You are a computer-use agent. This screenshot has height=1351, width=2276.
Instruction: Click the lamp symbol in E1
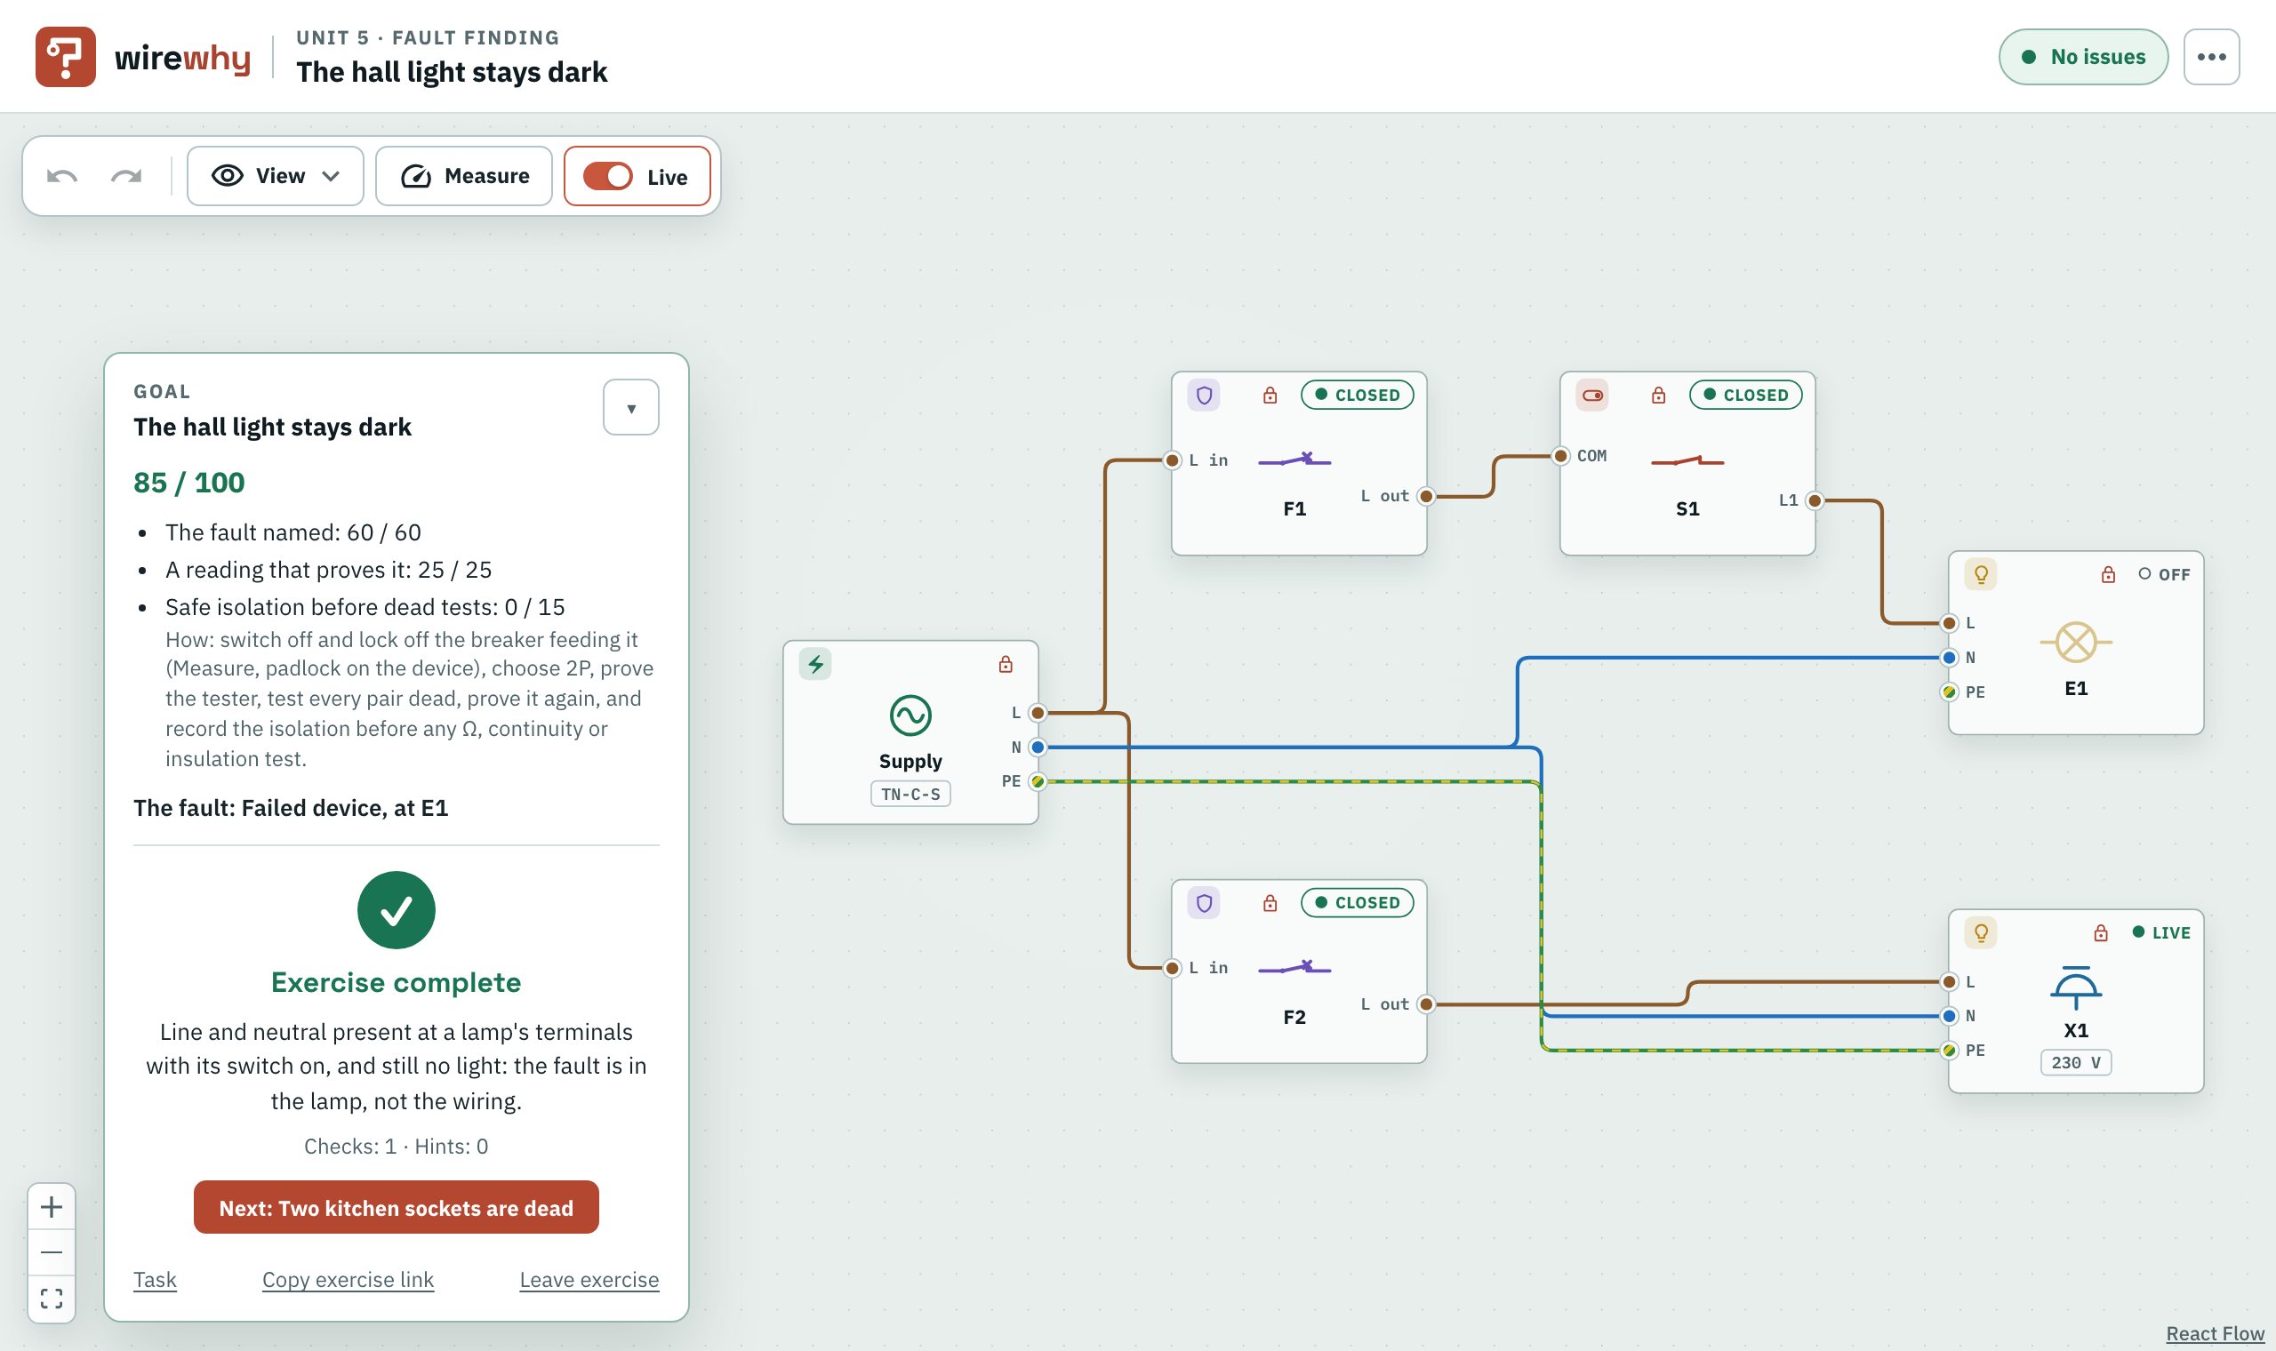coord(2076,642)
